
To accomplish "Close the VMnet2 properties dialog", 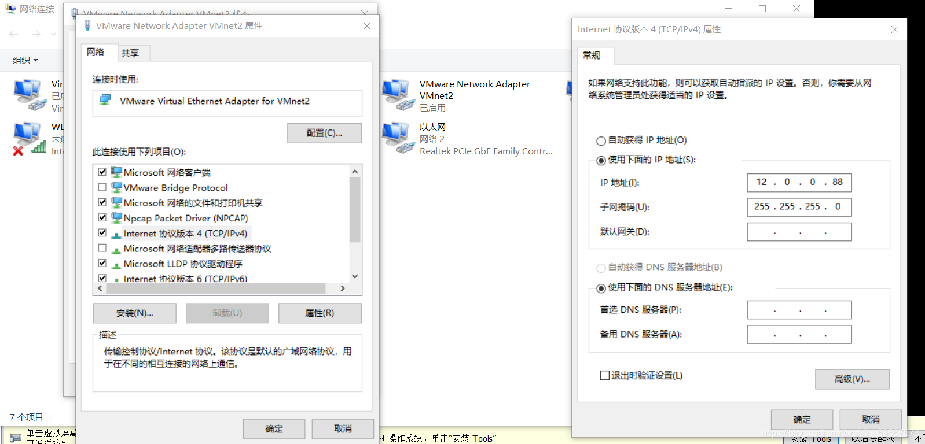I will pyautogui.click(x=367, y=26).
